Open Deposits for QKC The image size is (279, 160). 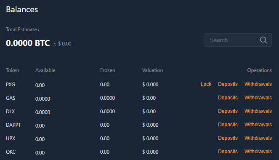(228, 152)
